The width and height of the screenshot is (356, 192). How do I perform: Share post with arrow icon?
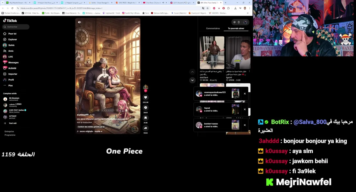click(145, 128)
